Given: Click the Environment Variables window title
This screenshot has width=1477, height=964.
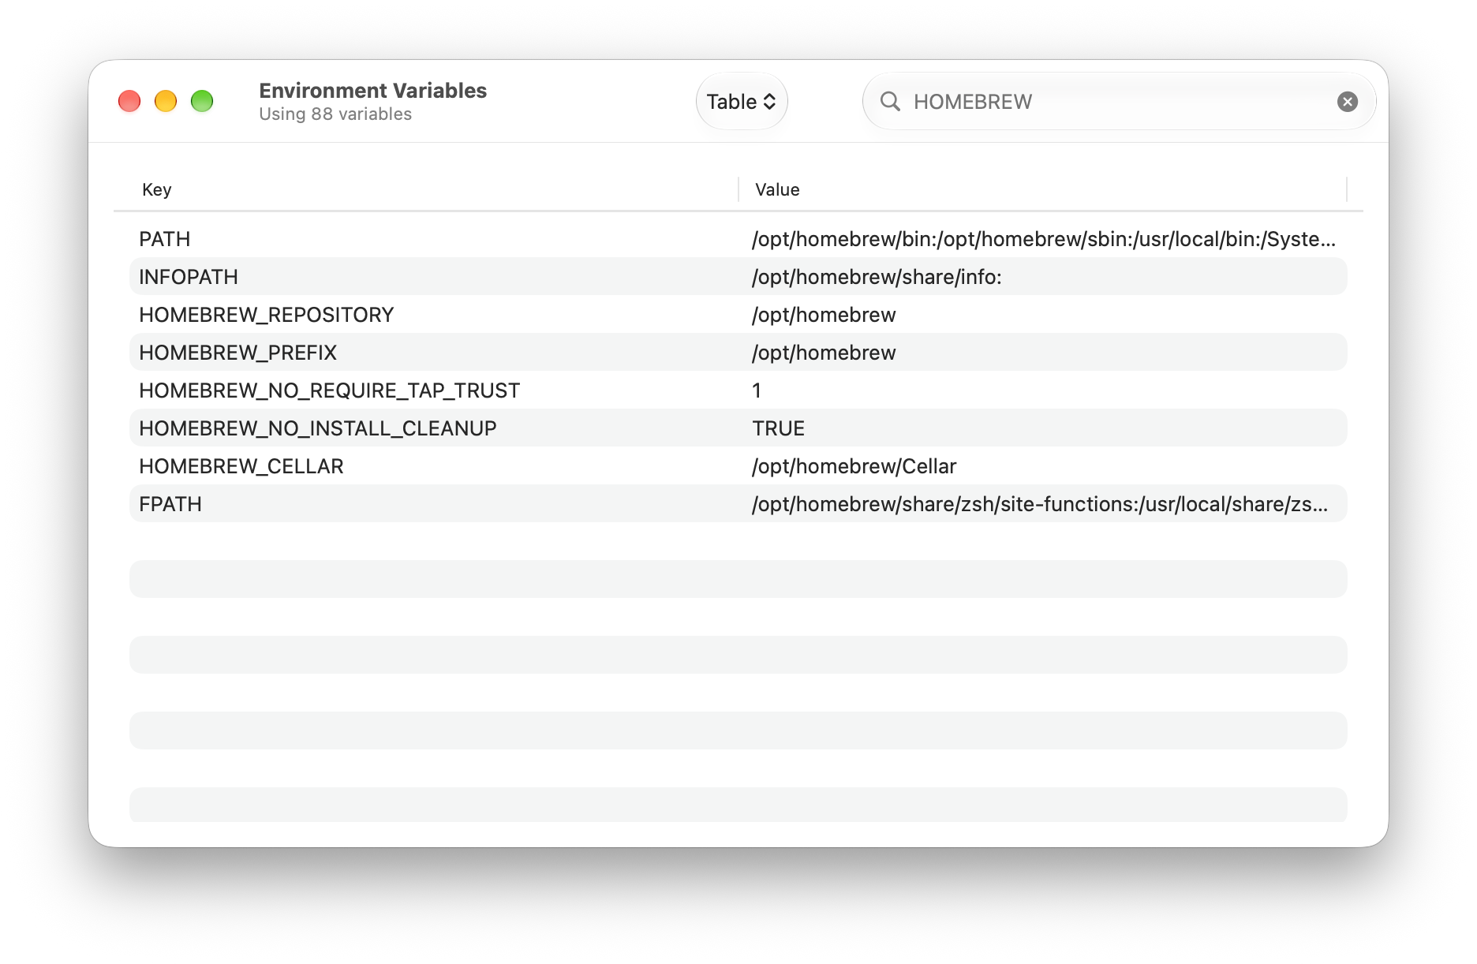Looking at the screenshot, I should 373,91.
